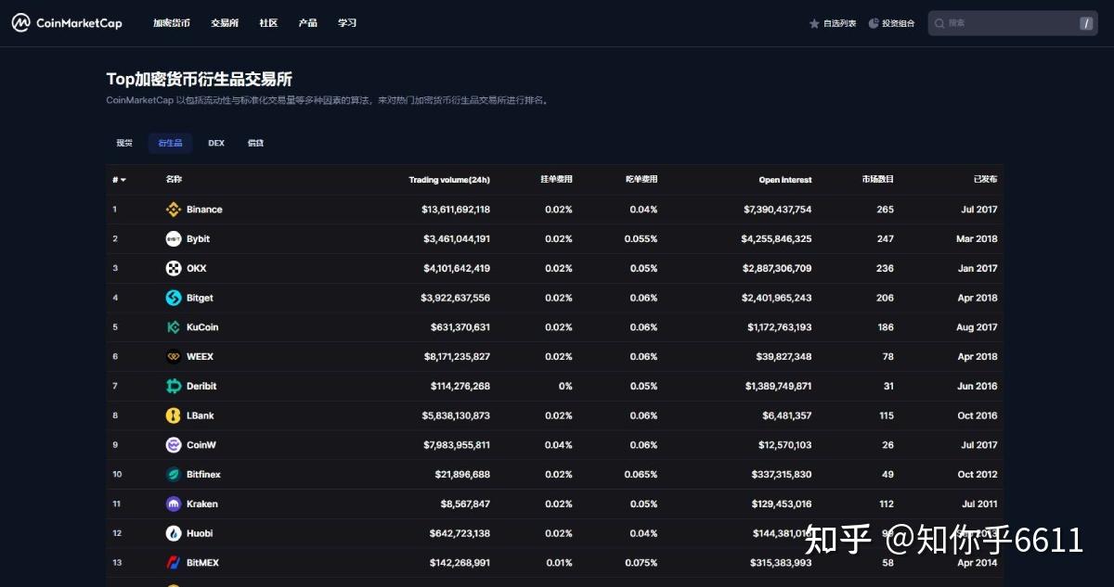The width and height of the screenshot is (1114, 587).
Task: Click the Bybit exchange icon
Action: click(x=173, y=239)
